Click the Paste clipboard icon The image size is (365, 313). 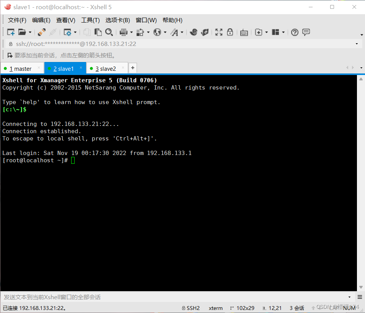click(98, 32)
